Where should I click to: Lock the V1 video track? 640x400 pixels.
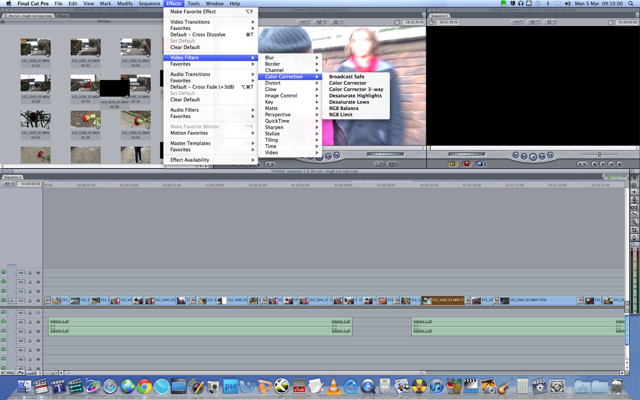(30, 301)
